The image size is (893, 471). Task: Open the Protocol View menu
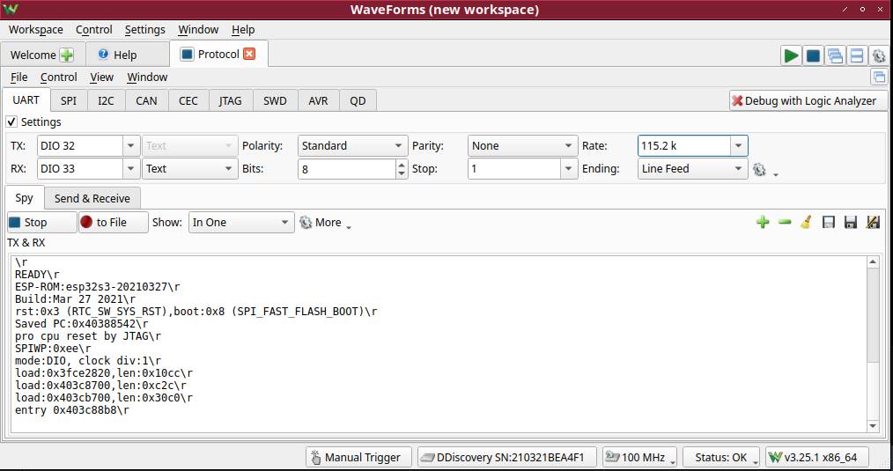[102, 77]
